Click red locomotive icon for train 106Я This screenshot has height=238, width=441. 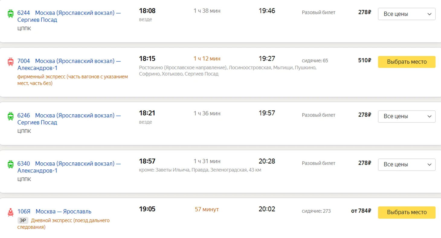coord(11,212)
